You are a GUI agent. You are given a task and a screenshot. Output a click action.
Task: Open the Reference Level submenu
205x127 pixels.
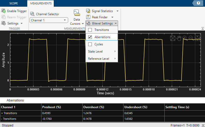point(102,59)
